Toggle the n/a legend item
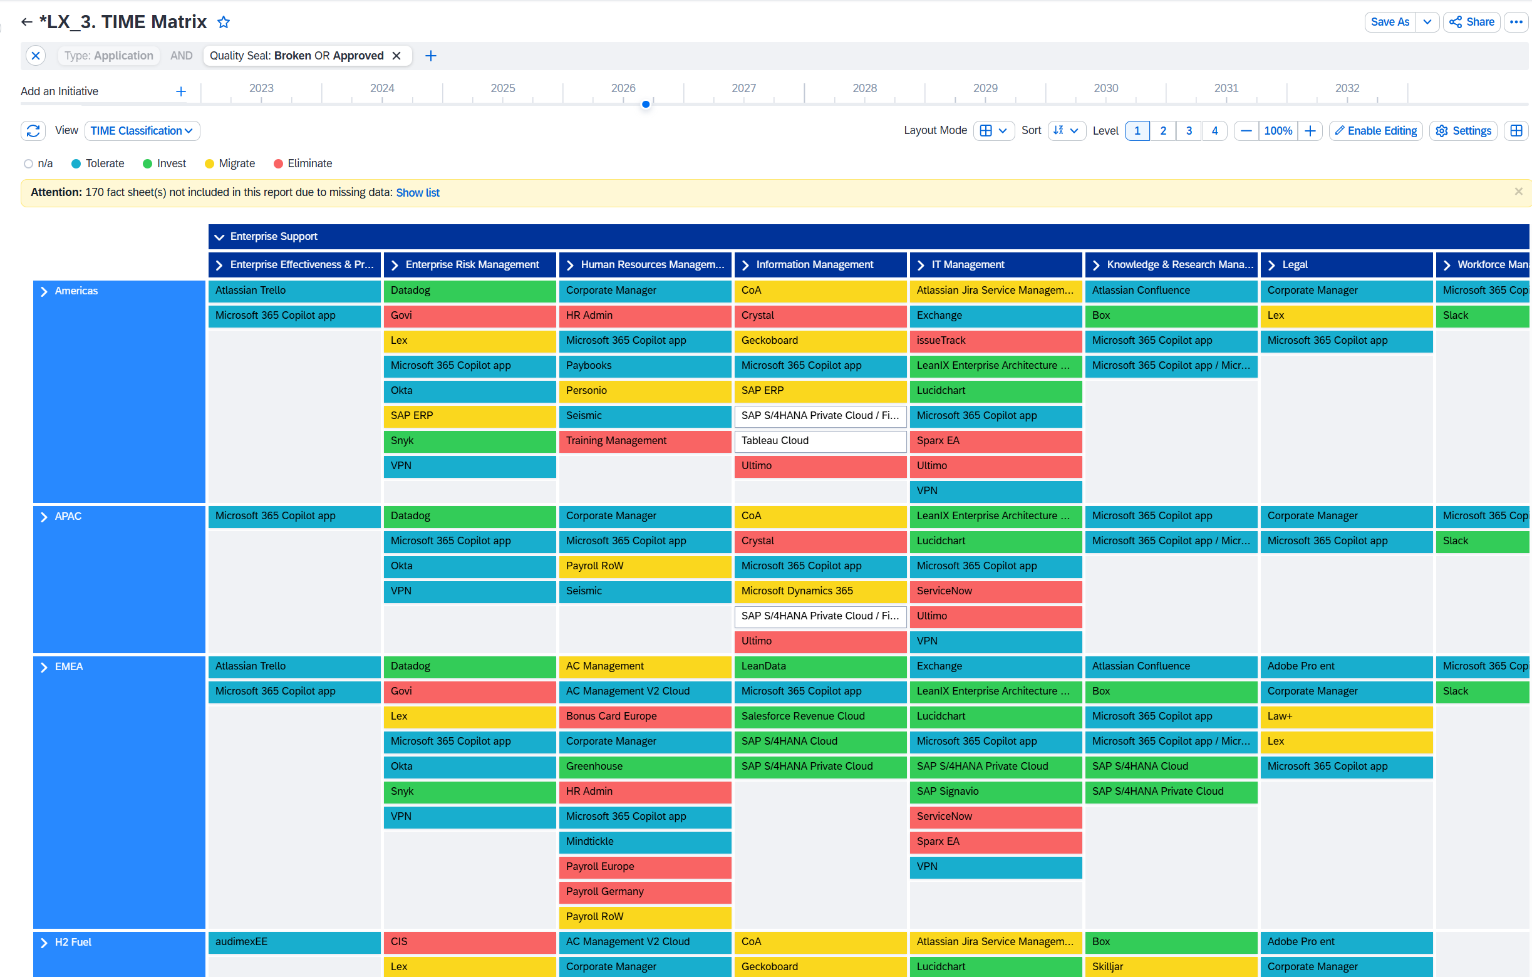 38,163
